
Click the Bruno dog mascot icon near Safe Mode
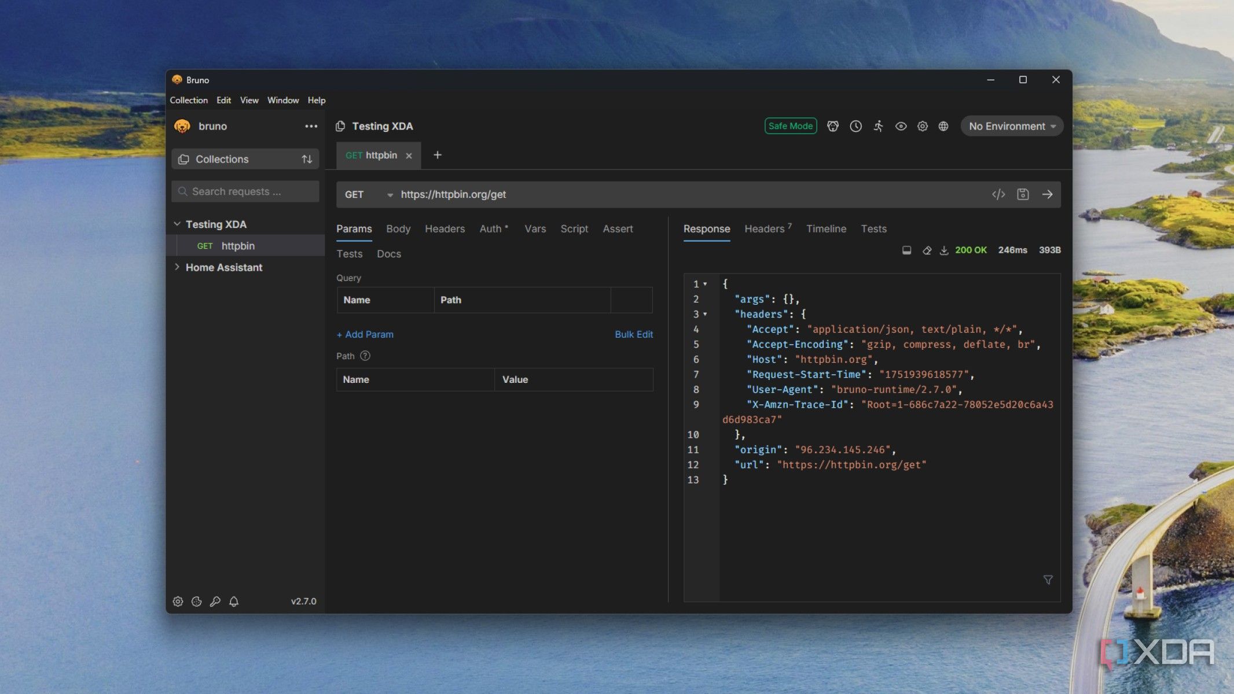(x=832, y=126)
